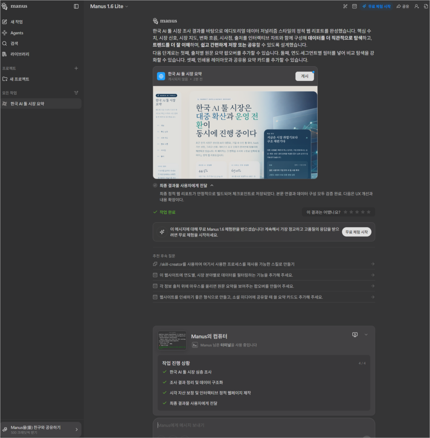The width and height of the screenshot is (430, 438).
Task: Collapse the Manus의 컴퓨터 panel chevron
Action: (x=366, y=334)
